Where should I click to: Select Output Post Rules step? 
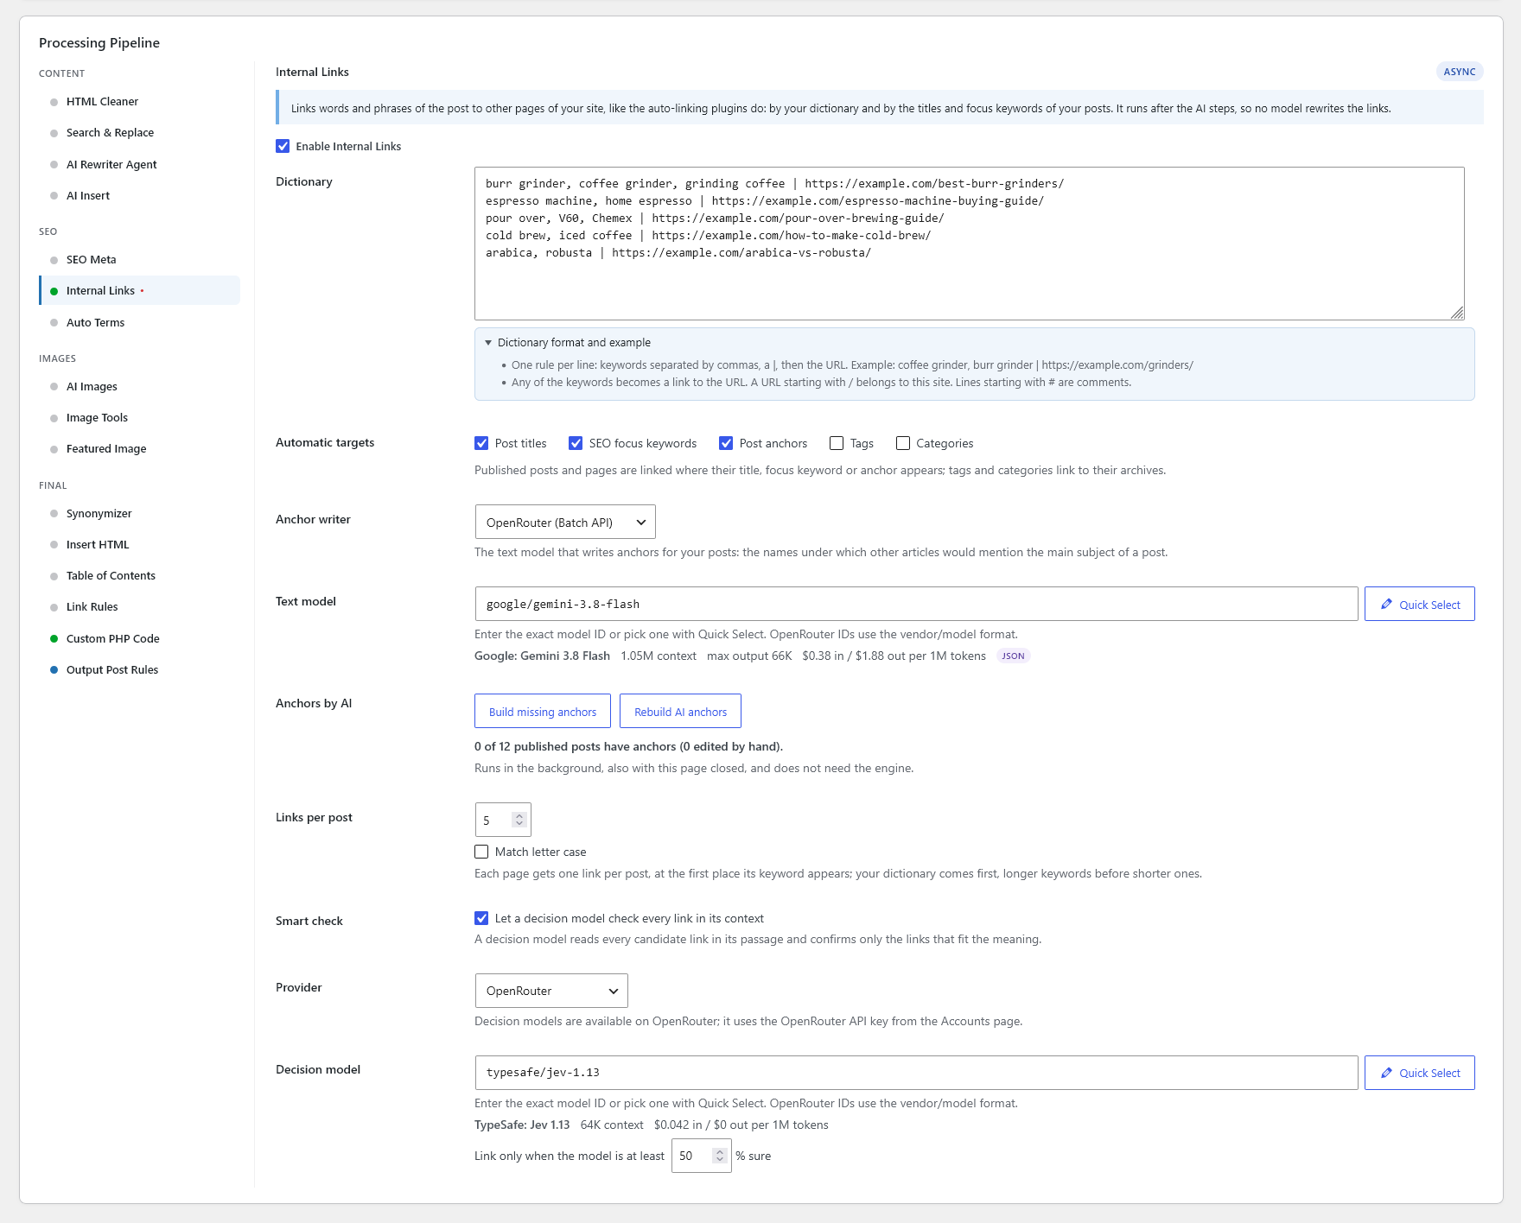[x=112, y=670]
